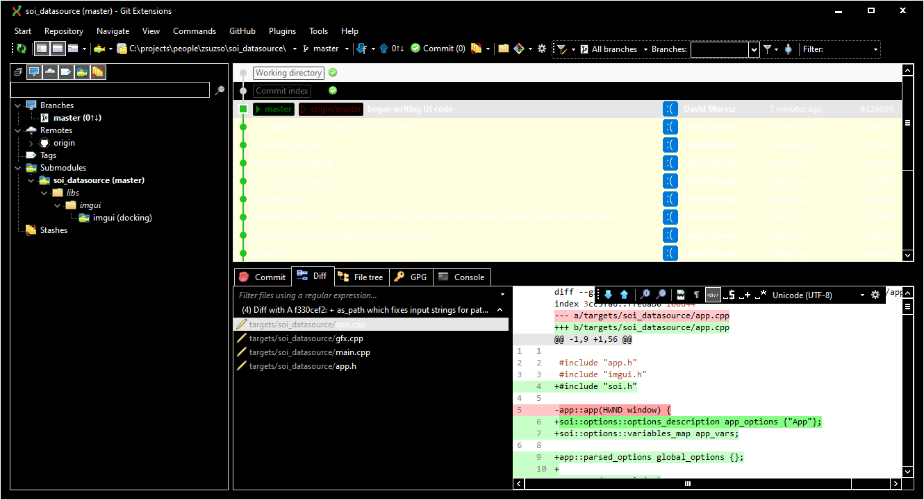Open the Commands menu
924x500 pixels.
(195, 31)
